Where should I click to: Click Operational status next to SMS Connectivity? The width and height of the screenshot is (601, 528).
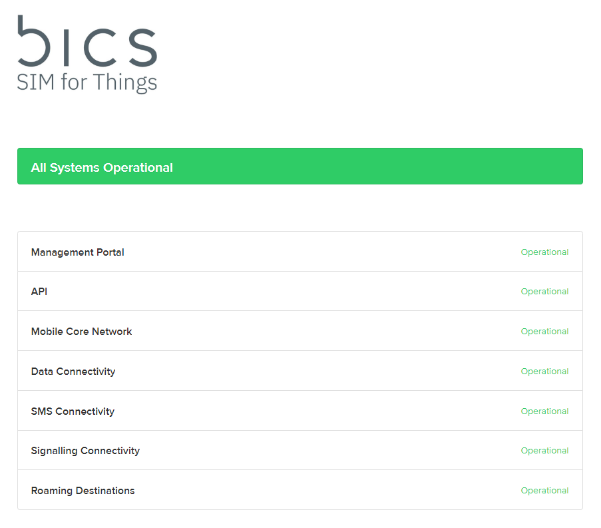[544, 411]
